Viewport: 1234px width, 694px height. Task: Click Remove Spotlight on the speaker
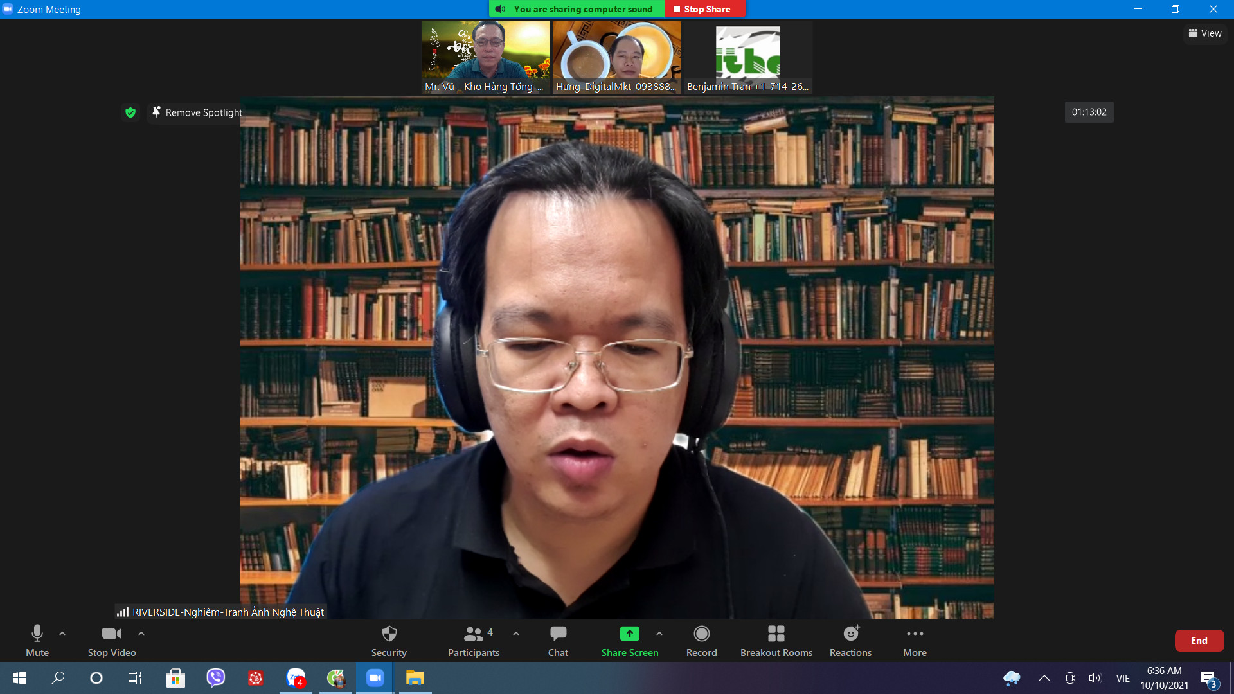click(197, 112)
